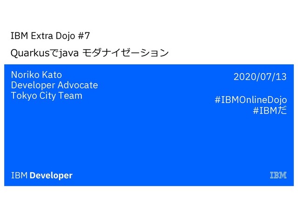This screenshot has width=298, height=210.
Task: Click the IBM striped logo
Action: 278,175
